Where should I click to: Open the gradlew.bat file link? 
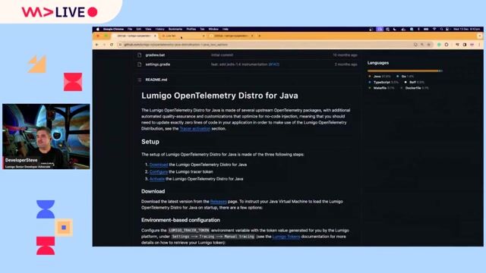point(155,55)
